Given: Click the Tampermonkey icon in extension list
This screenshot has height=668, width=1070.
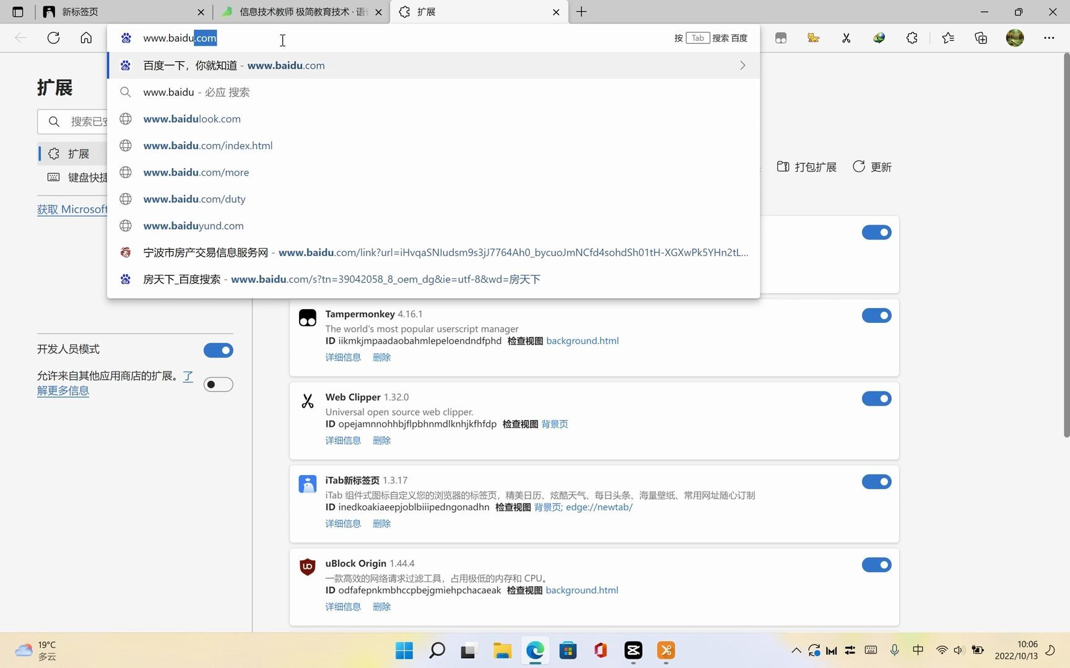Looking at the screenshot, I should [x=308, y=318].
